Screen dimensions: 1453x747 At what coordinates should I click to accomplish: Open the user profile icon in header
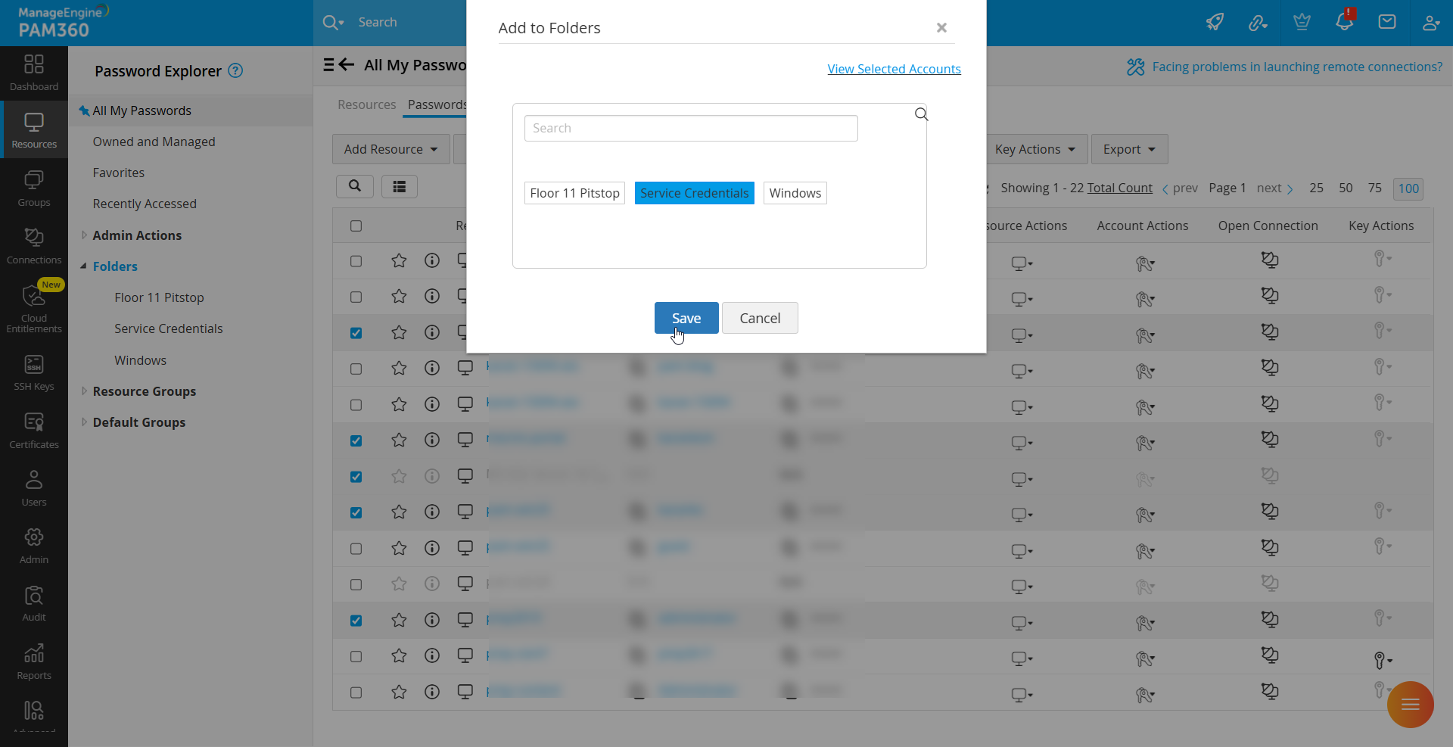(x=1430, y=22)
